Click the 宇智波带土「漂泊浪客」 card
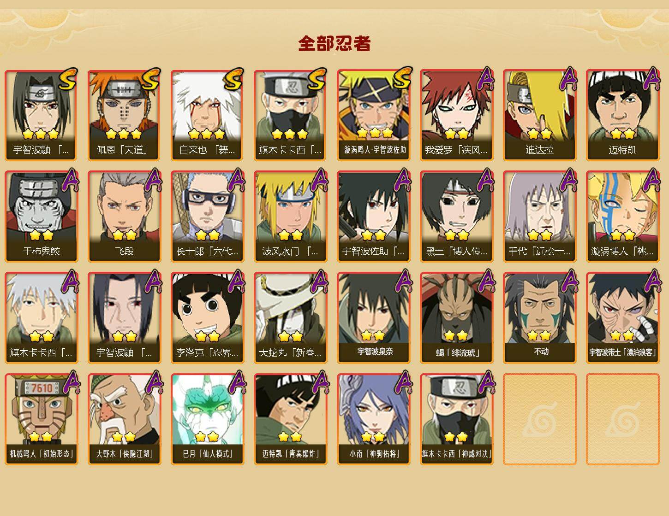 pos(623,318)
